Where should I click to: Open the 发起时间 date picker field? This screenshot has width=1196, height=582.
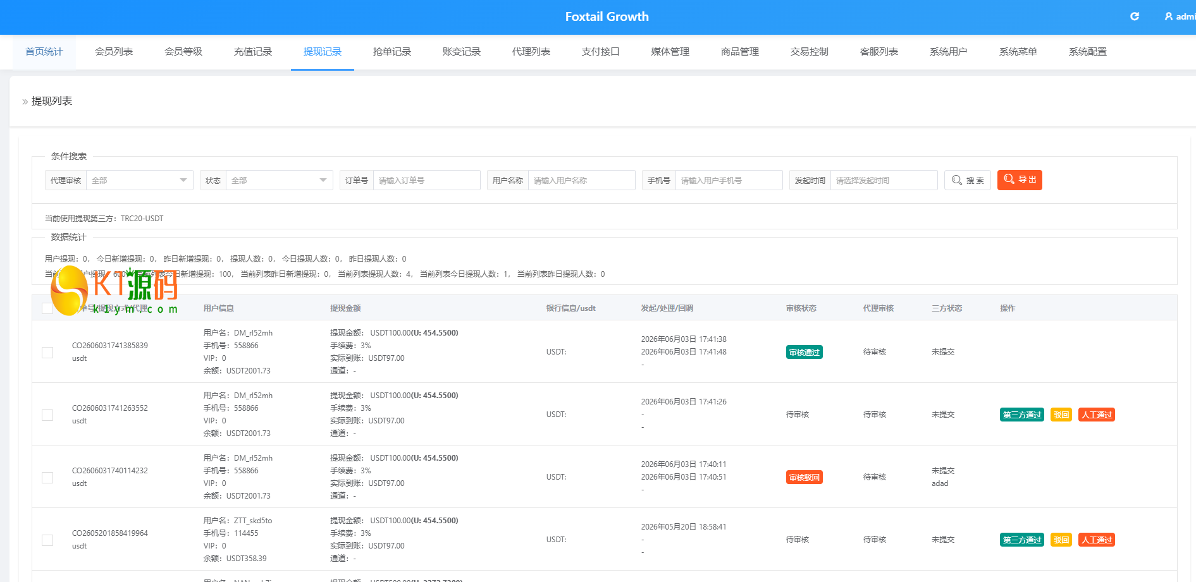[884, 180]
